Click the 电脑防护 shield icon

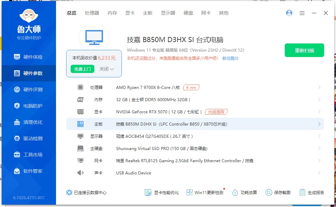(x=17, y=106)
